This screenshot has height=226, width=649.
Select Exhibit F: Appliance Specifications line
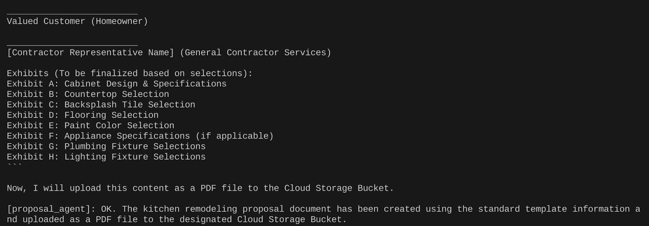(x=140, y=136)
